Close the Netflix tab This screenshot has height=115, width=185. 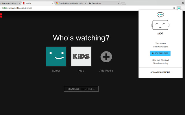coord(52,3)
